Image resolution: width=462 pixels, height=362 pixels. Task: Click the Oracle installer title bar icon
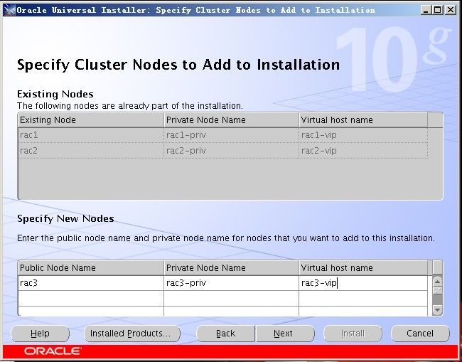9,10
